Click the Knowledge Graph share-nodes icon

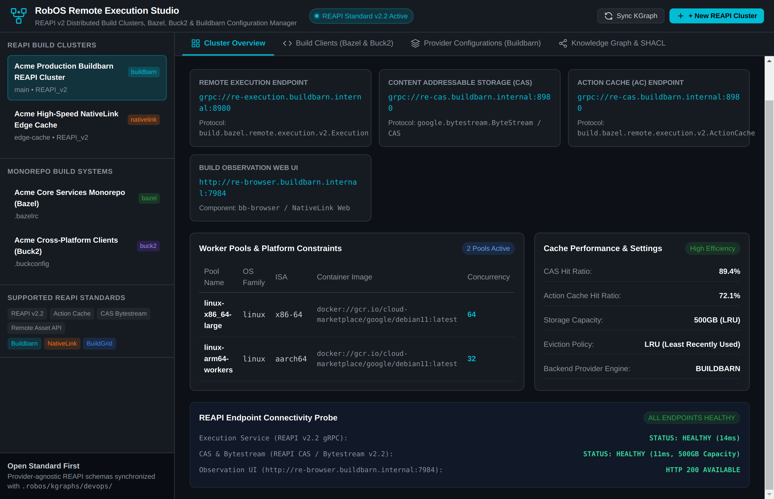(x=563, y=43)
